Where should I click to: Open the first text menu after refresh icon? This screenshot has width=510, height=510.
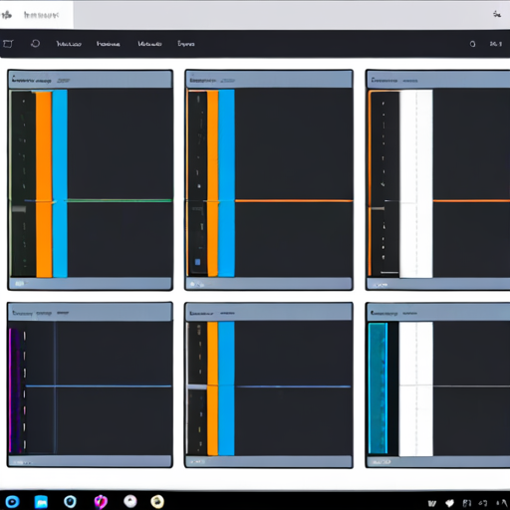coord(69,44)
